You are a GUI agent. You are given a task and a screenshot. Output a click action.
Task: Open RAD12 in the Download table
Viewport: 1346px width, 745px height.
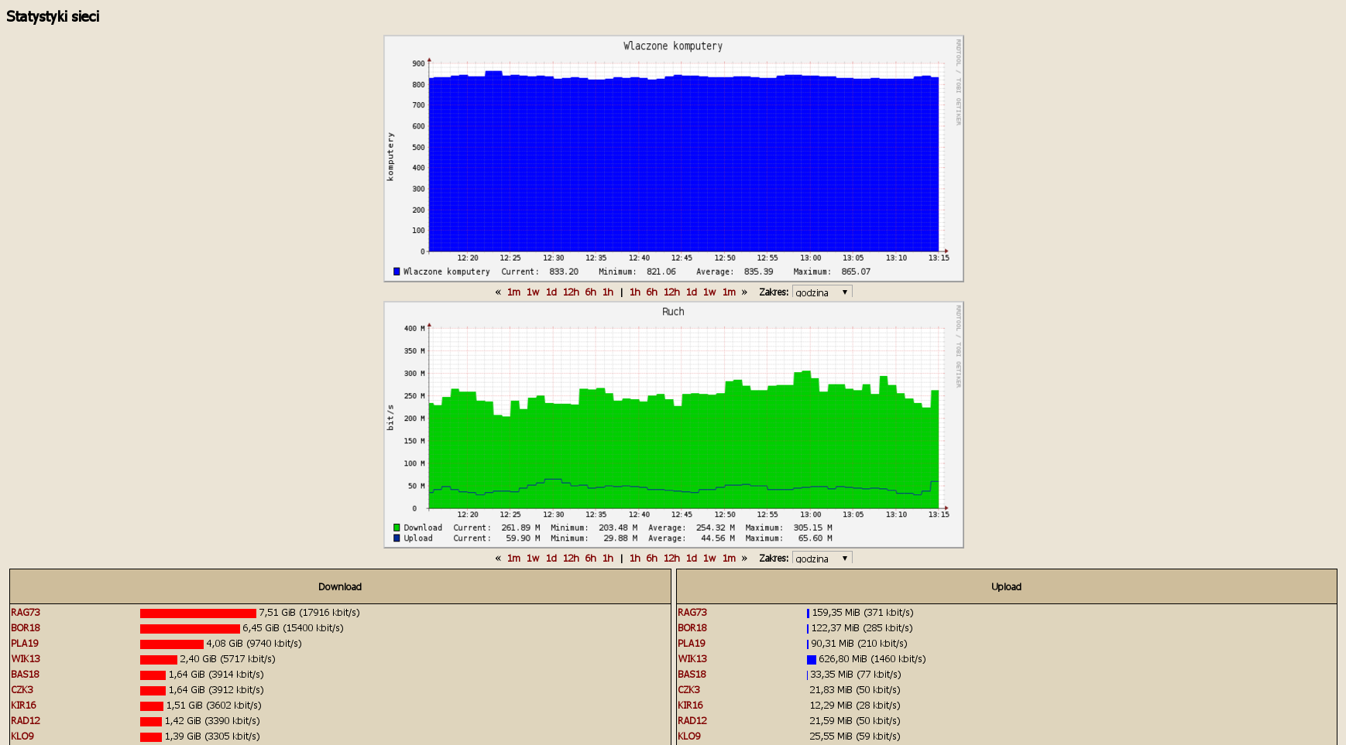(x=26, y=721)
